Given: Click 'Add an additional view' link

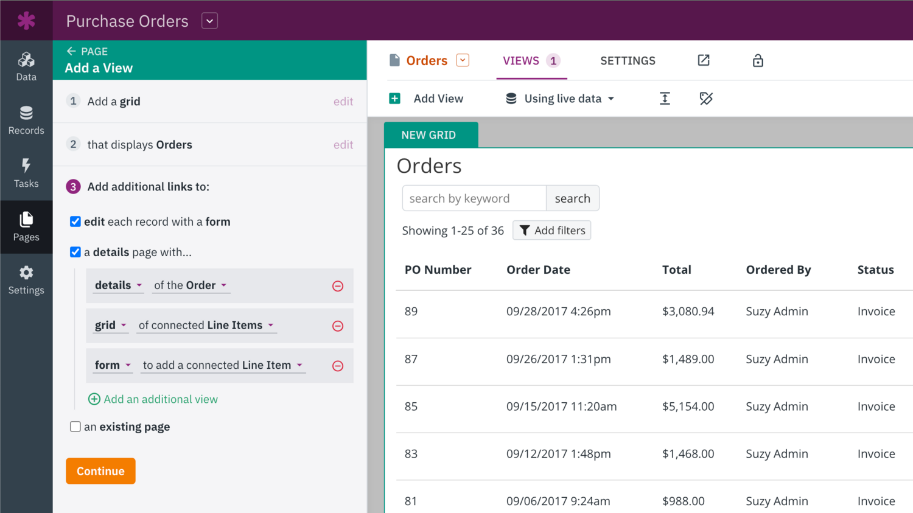Looking at the screenshot, I should pyautogui.click(x=152, y=399).
